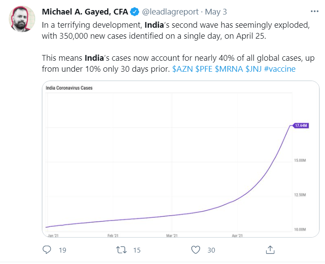Click the 17.64M value marker on chart
Viewport: 325px width, 264px height.
pos(300,126)
